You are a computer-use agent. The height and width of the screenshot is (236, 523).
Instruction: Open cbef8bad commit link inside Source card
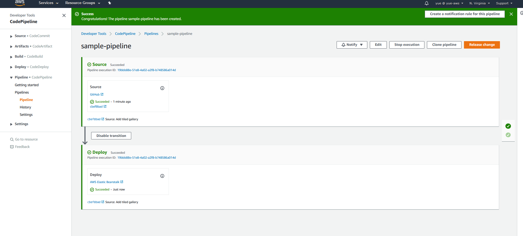96,107
